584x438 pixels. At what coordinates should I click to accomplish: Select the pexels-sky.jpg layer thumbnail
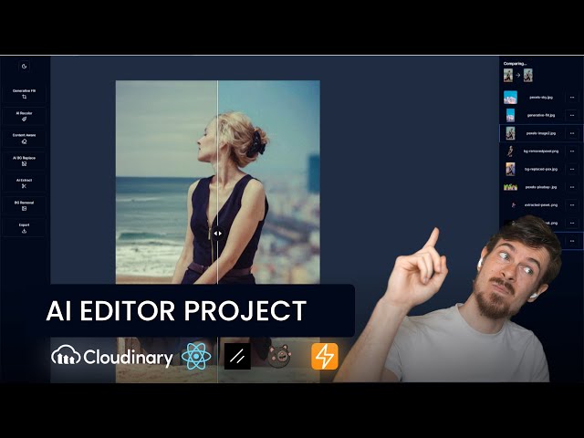click(x=510, y=98)
